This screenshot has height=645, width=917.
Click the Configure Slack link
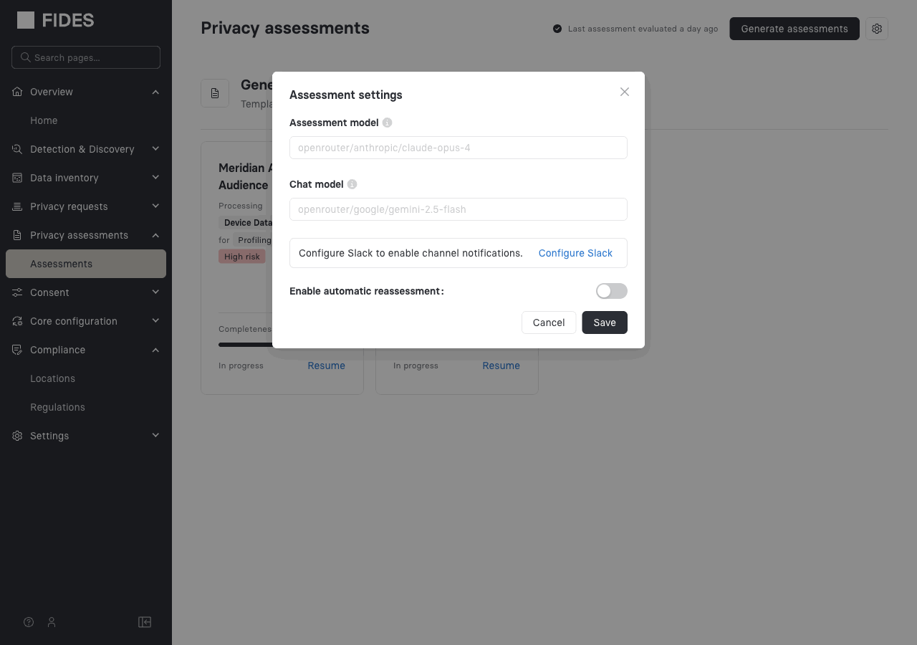[575, 253]
